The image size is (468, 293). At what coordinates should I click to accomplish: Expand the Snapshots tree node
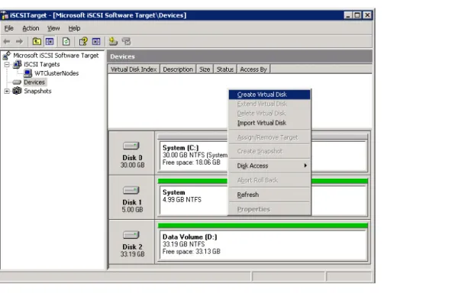pyautogui.click(x=7, y=92)
